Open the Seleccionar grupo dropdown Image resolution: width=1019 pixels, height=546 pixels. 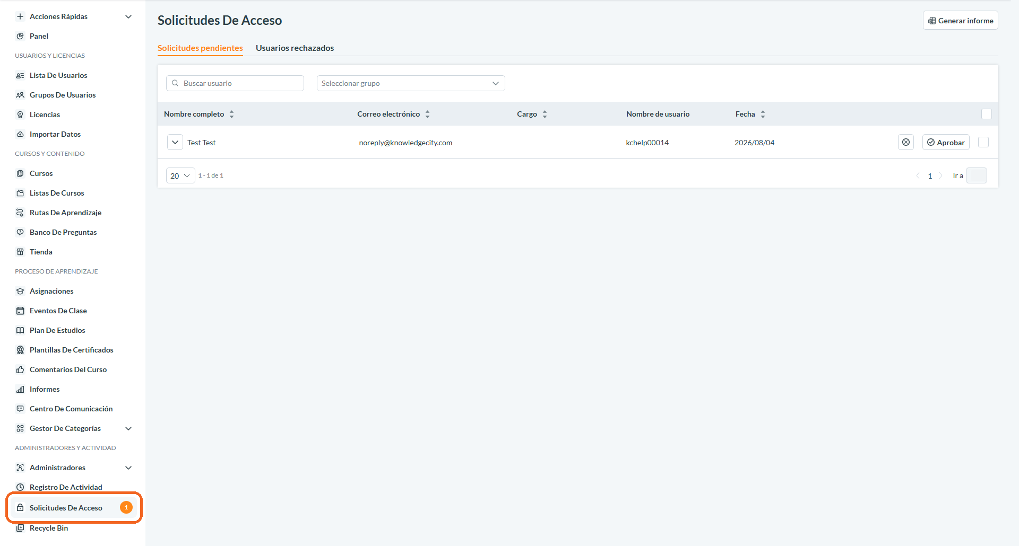point(411,83)
